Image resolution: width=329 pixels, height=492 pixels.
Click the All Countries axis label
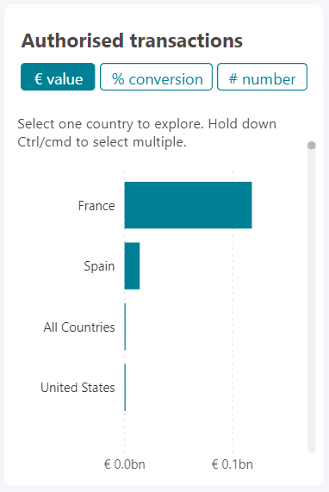[79, 327]
